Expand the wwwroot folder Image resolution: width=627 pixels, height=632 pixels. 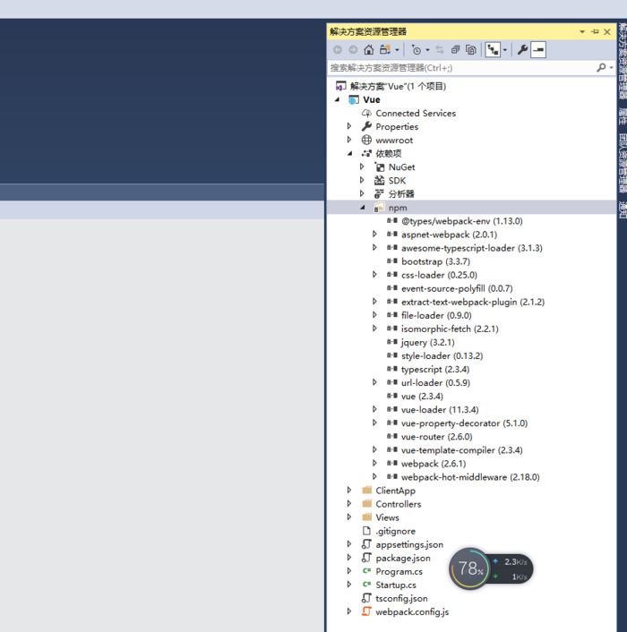point(349,140)
